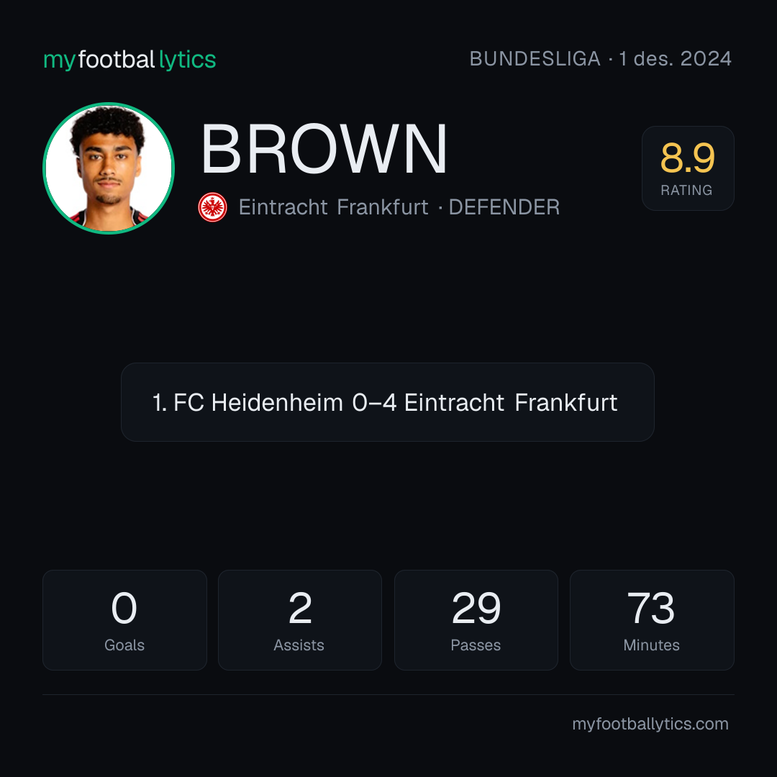The height and width of the screenshot is (777, 777).
Task: Open the circular player headshot photo
Action: click(x=109, y=168)
